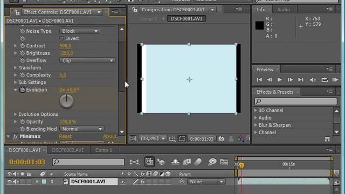
Task: Open magnification dropdown showing 33,3%
Action: click(152, 138)
